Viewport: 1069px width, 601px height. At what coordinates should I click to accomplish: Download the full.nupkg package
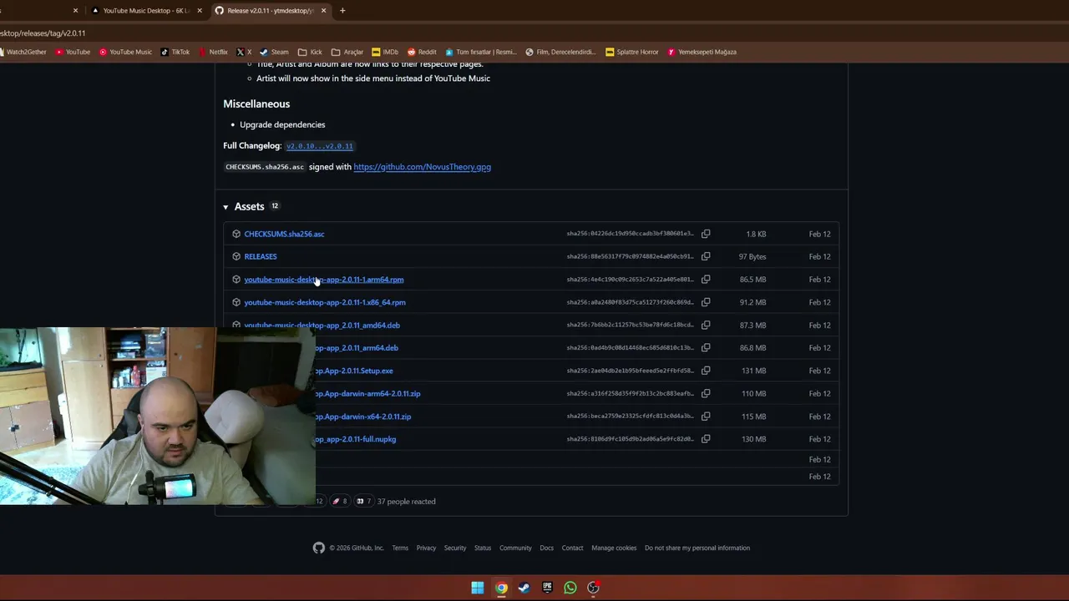(x=356, y=439)
